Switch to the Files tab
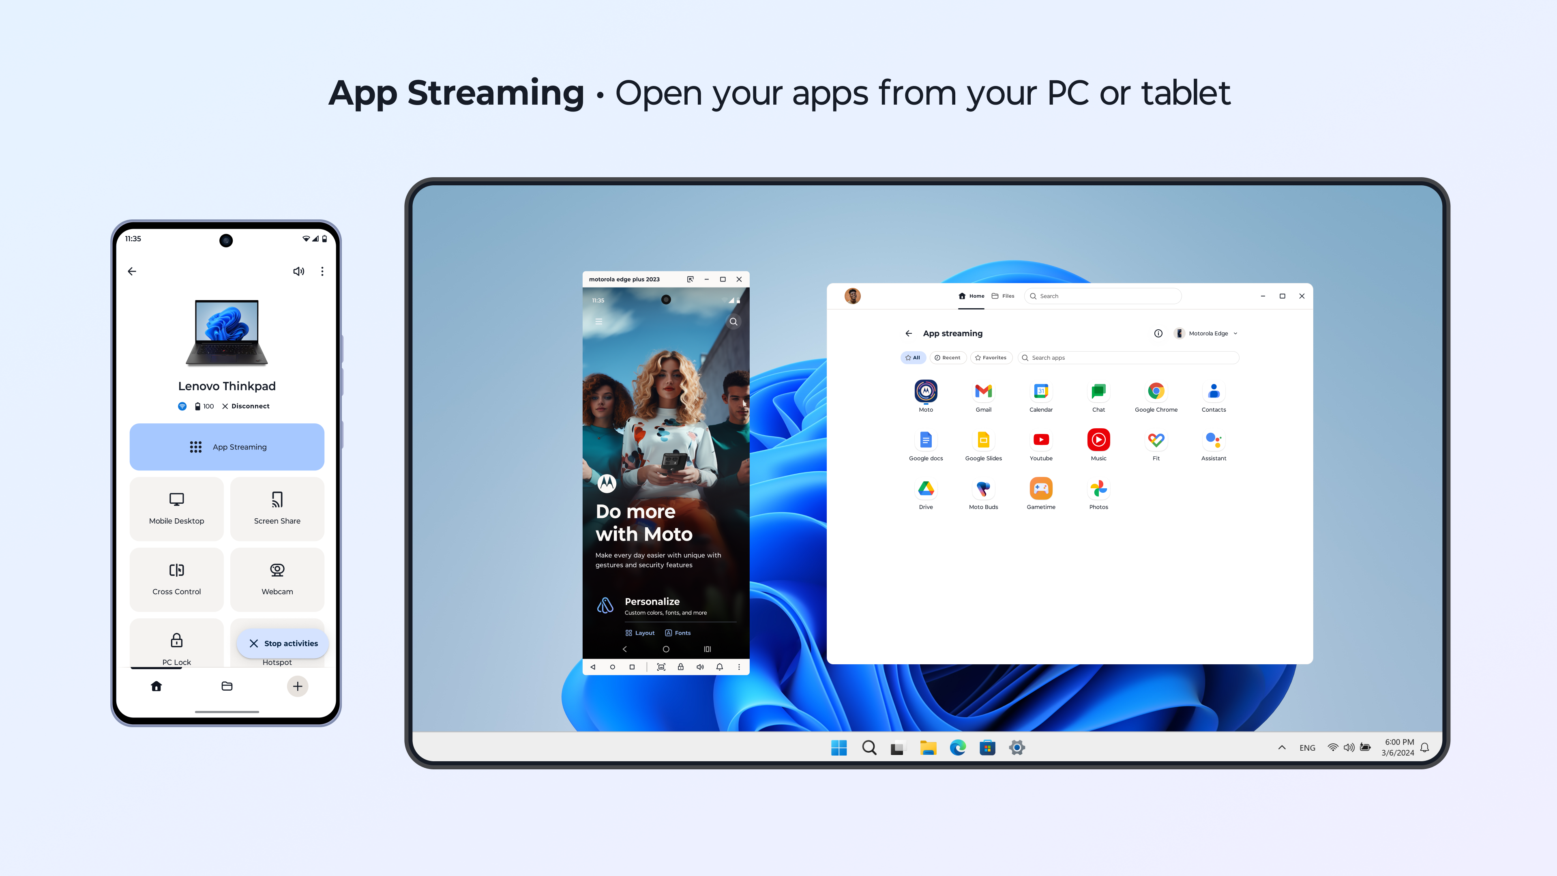Screen dimensions: 1557x876 click(1003, 296)
